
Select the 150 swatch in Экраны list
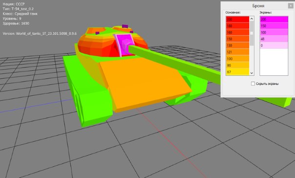click(274, 26)
